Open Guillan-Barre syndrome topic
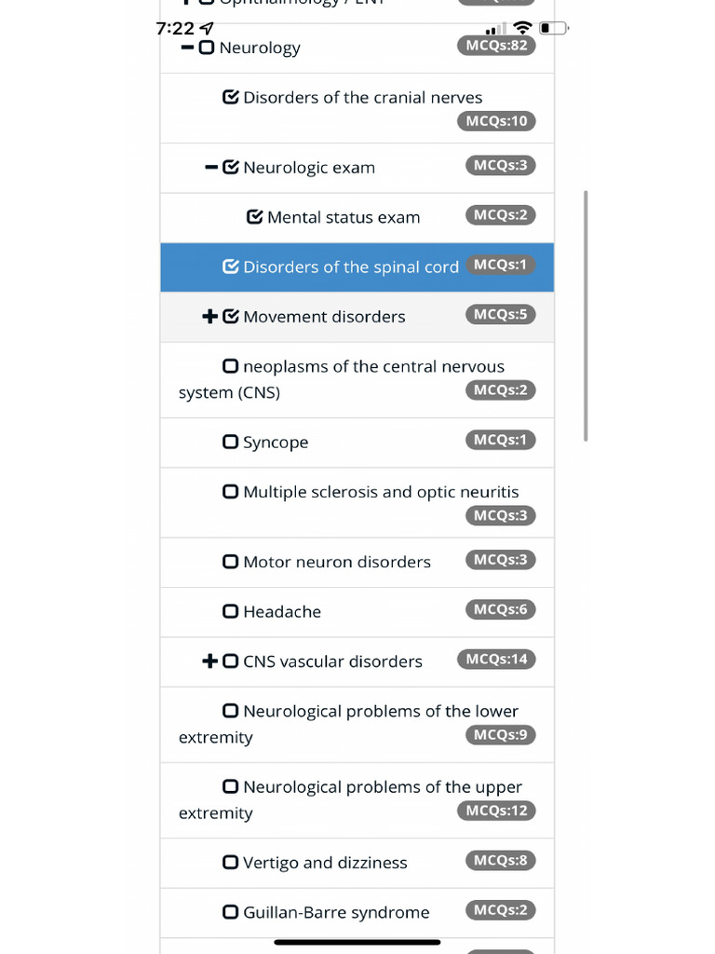Image resolution: width=715 pixels, height=954 pixels. 335,913
